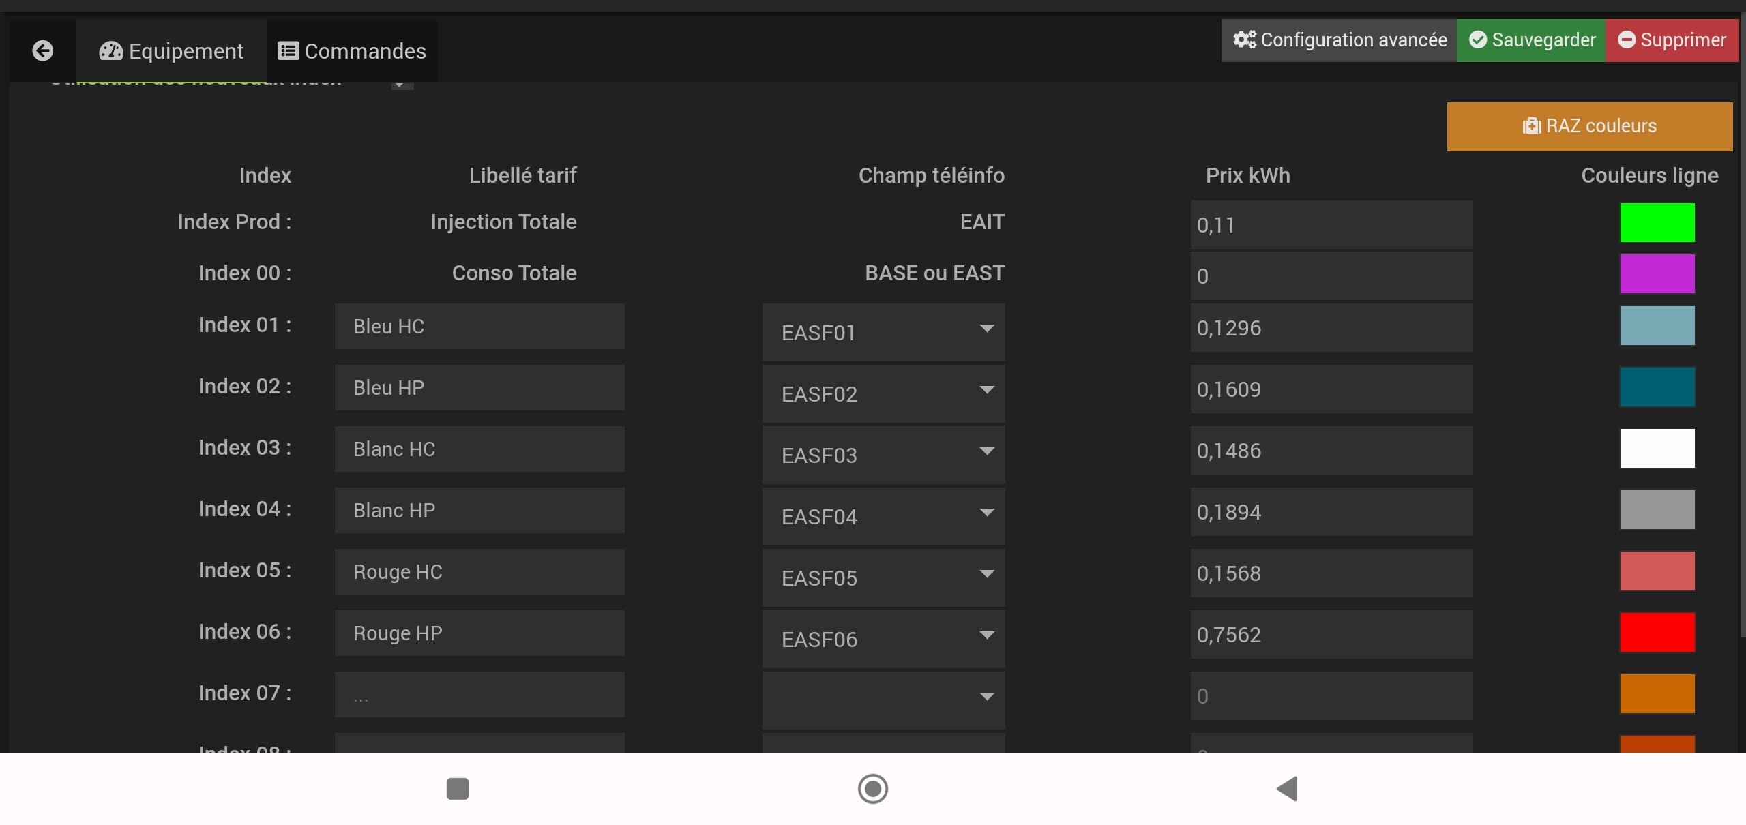Open the EASF01 téléinfo dropdown
This screenshot has width=1746, height=825.
click(x=883, y=332)
